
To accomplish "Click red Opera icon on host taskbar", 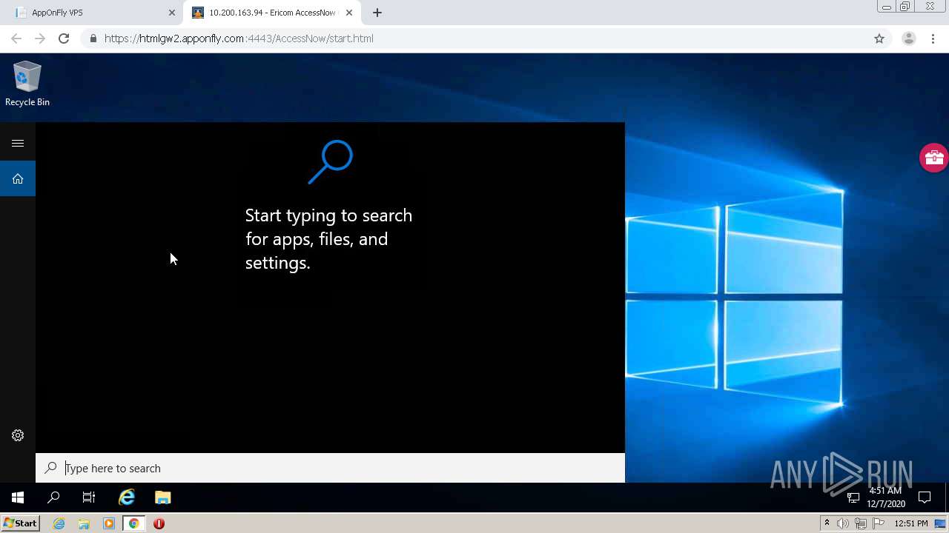I will click(x=159, y=523).
